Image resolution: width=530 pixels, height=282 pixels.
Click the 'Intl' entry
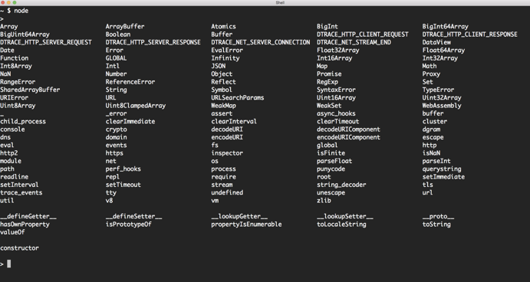pos(113,66)
